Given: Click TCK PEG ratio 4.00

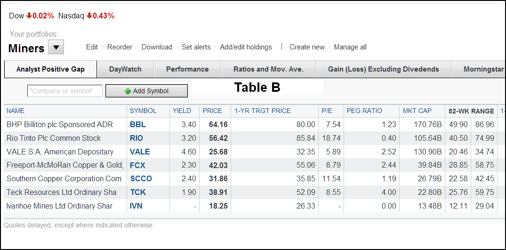Looking at the screenshot, I should tap(388, 193).
